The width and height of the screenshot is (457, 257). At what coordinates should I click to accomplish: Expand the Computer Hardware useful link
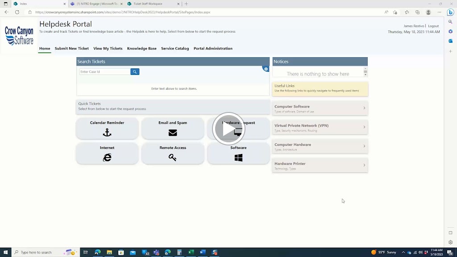pyautogui.click(x=320, y=146)
